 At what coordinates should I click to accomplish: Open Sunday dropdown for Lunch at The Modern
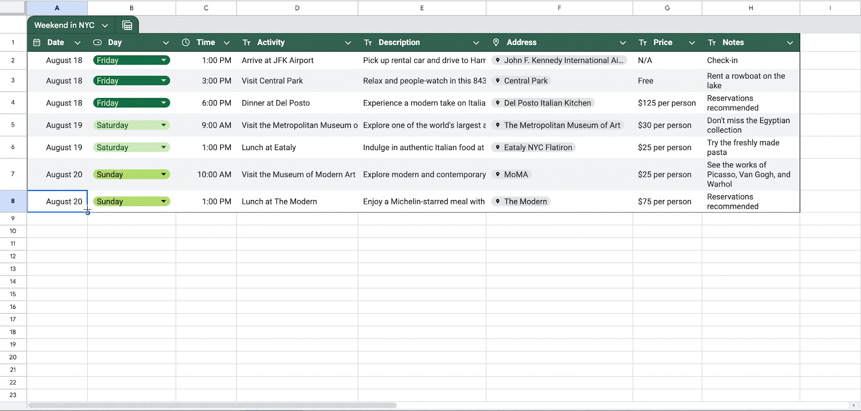pos(164,202)
